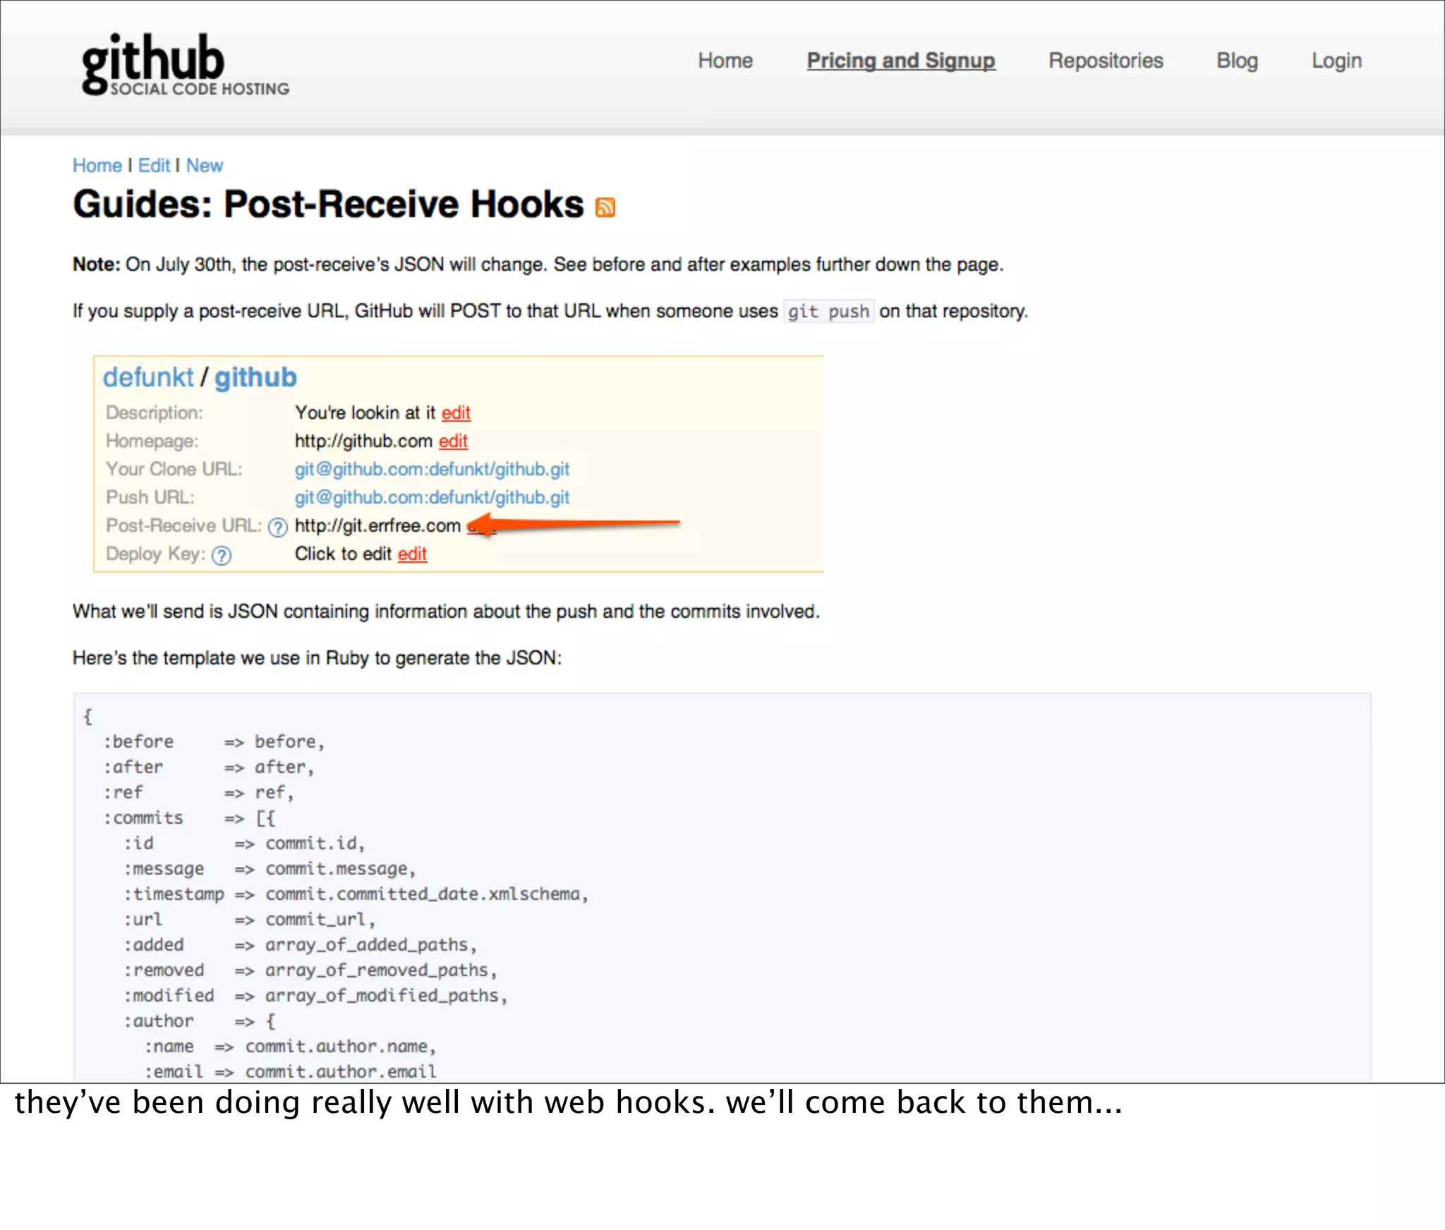
Task: Visit the Blog nav item
Action: 1236,61
